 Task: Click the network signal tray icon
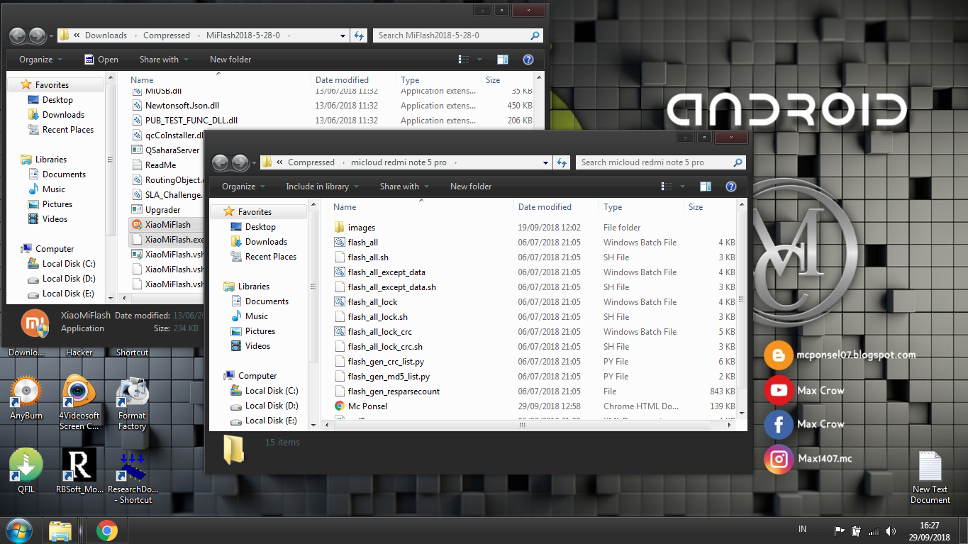coord(874,531)
